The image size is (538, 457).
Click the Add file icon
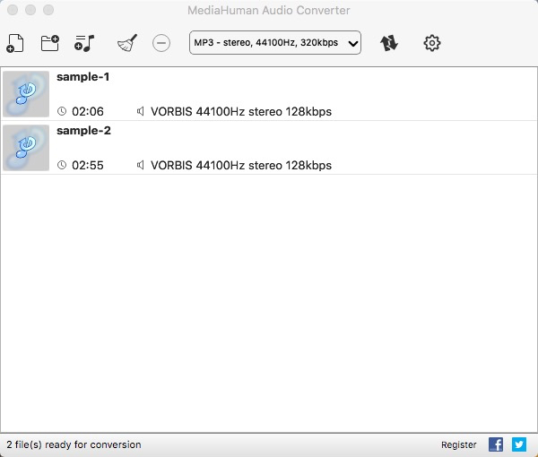coord(14,43)
